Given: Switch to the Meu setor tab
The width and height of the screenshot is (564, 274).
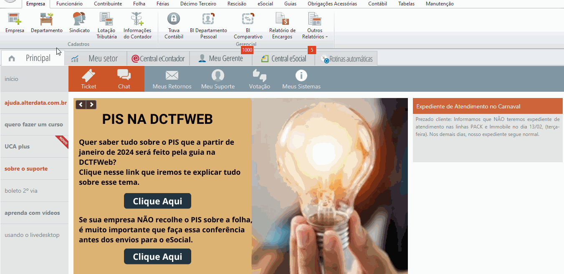Looking at the screenshot, I should [x=95, y=58].
